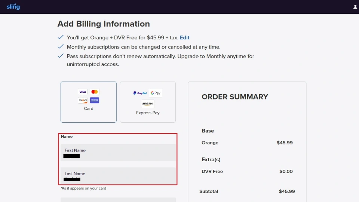Choose the Google Pay logo
The height and width of the screenshot is (202, 359).
coord(155,93)
